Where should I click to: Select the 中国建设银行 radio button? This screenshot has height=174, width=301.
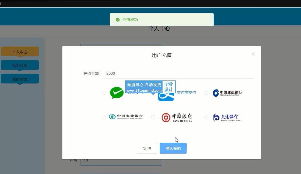click(x=206, y=93)
